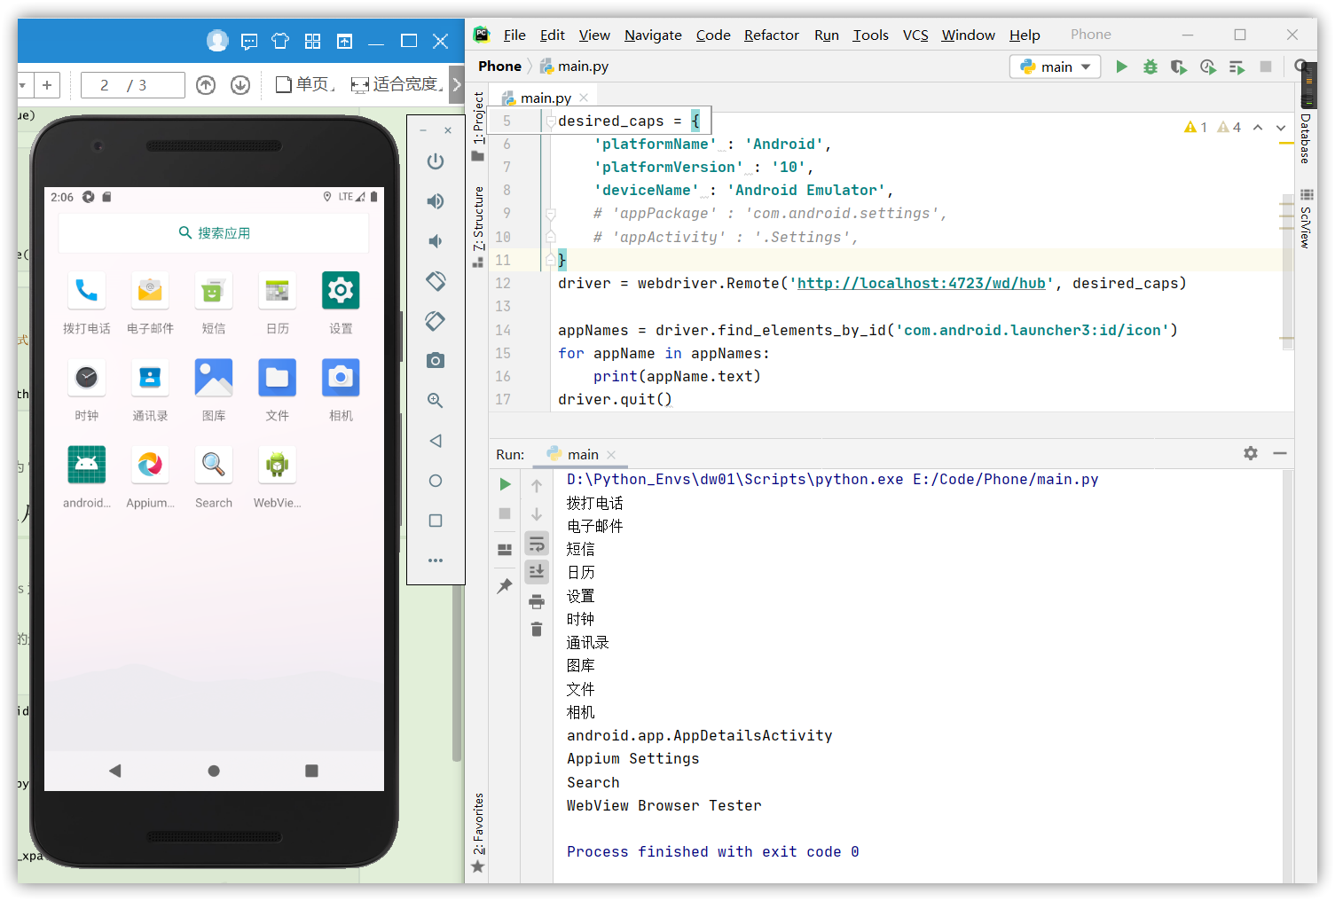Follow the localhost:4723/wd/hub link in code
The image size is (1335, 901).
[921, 283]
